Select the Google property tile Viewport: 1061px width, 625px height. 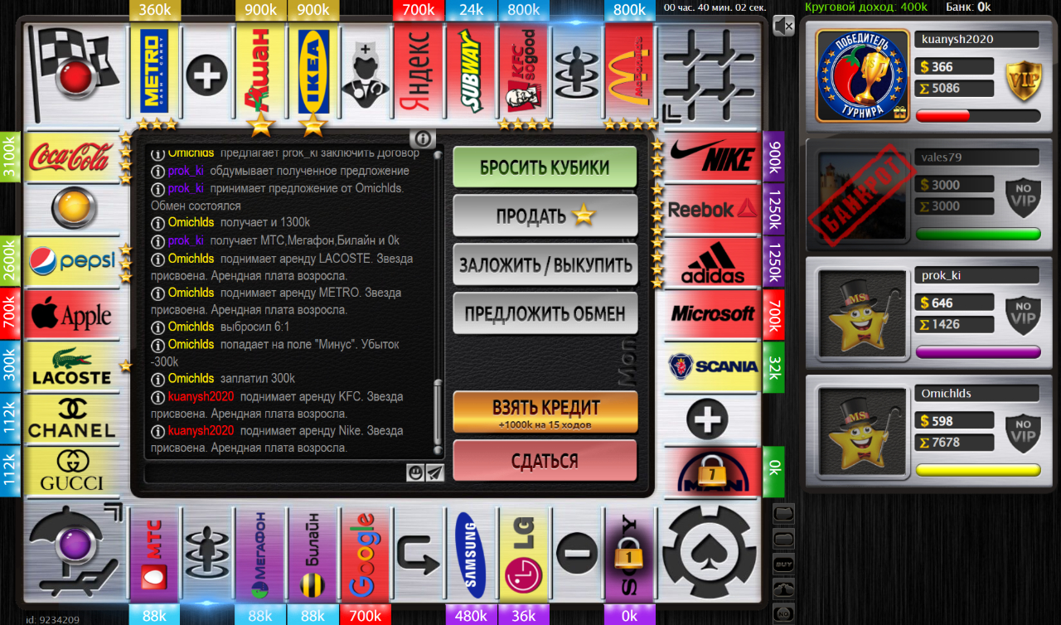pyautogui.click(x=365, y=554)
